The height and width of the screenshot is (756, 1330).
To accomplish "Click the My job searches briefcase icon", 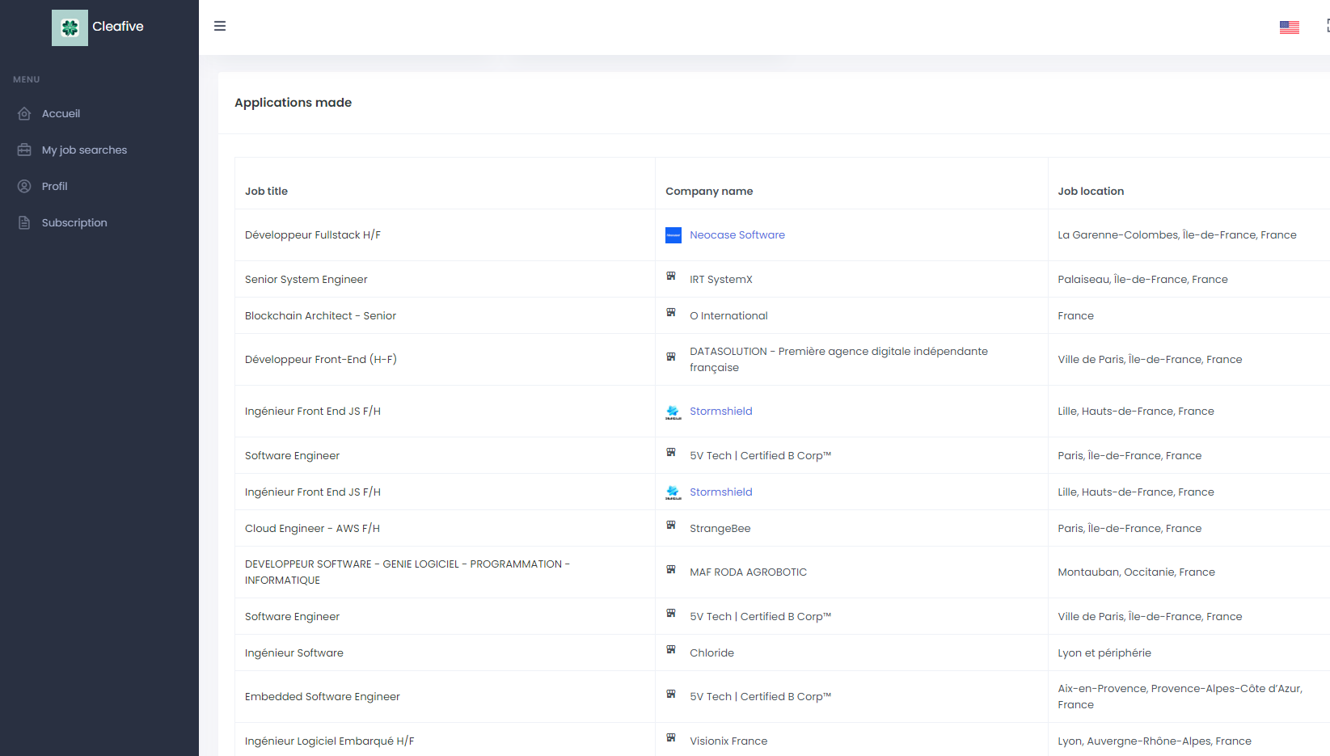I will [24, 150].
